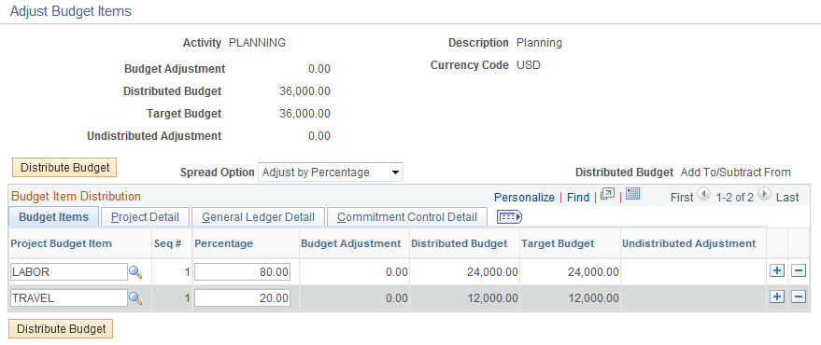Viewport: 821px width, 345px height.
Task: Select the 12,000.00 Distributed Budget cell
Action: (493, 298)
